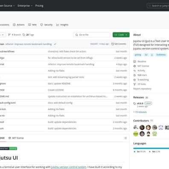Viewport: 169px width, 169px height.
Task: Click the eye icon beside 5 watching
Action: pyautogui.click(x=134, y=80)
